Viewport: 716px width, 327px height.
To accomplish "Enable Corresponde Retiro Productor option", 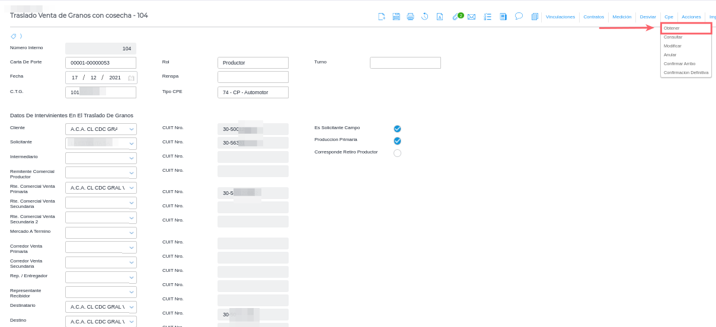I will [x=397, y=153].
